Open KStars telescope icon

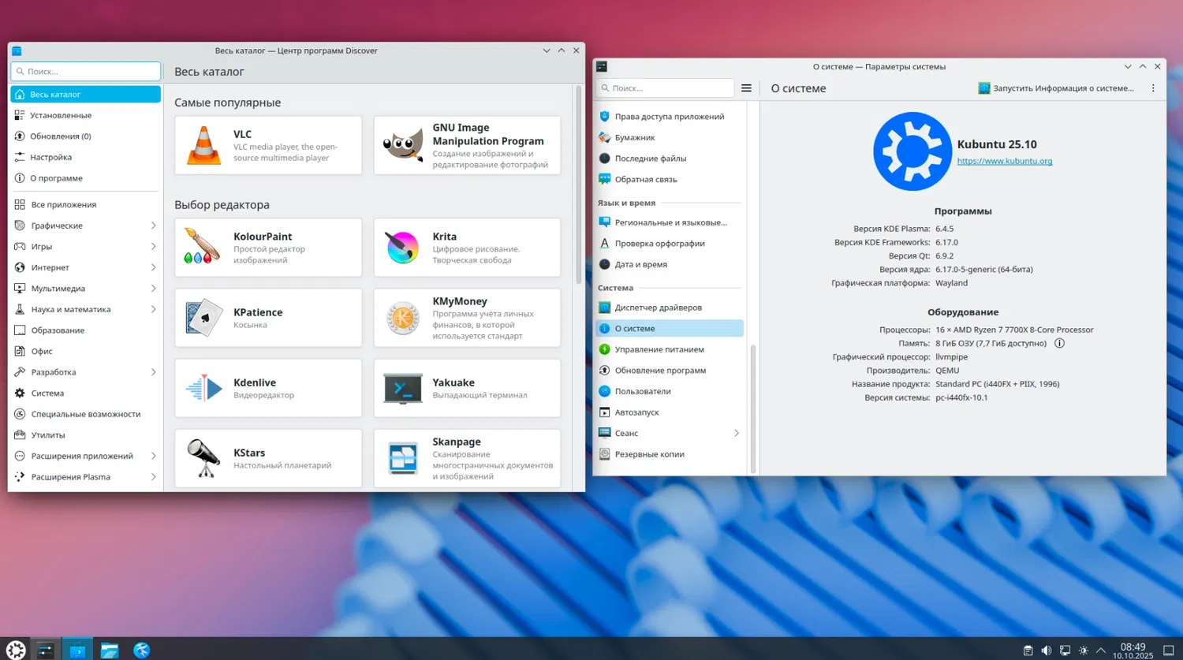point(203,458)
